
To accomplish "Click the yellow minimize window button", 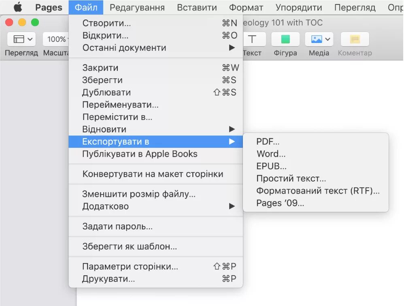I will coord(22,22).
